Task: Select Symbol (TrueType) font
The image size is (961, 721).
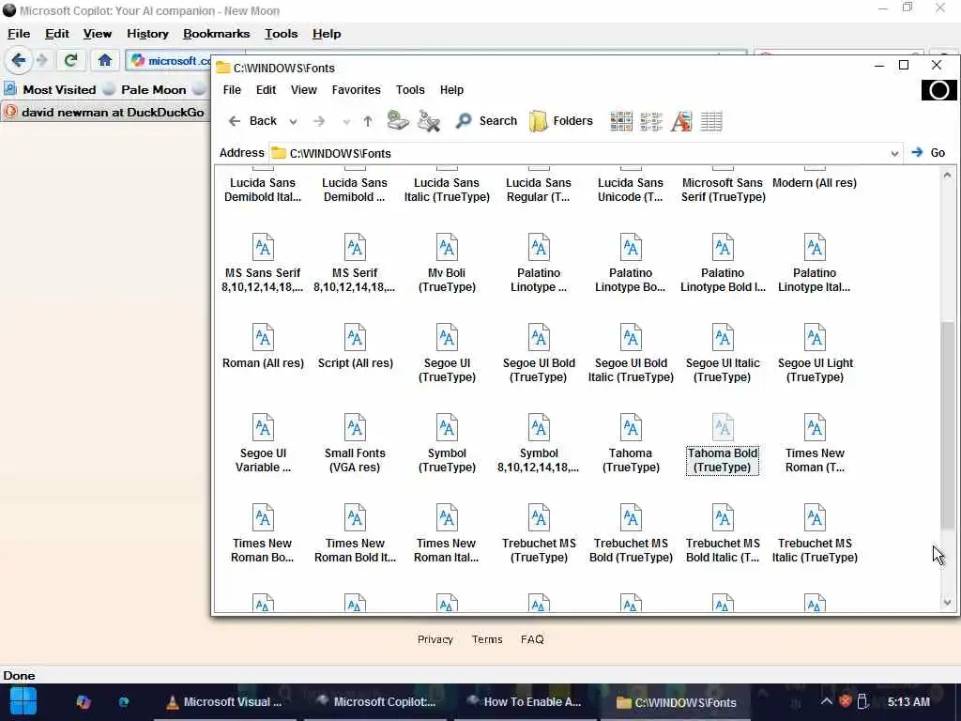Action: (x=447, y=443)
